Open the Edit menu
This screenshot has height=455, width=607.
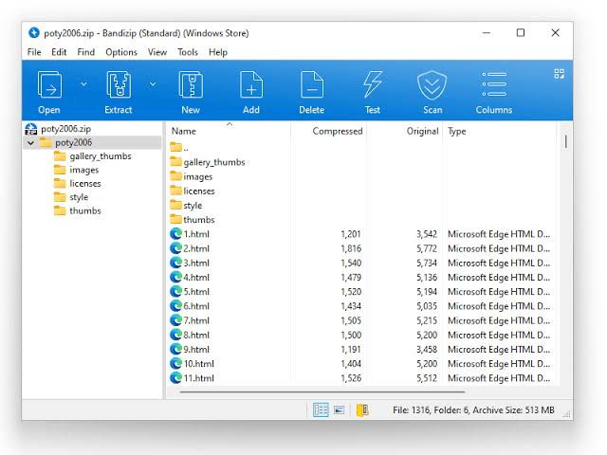point(59,52)
